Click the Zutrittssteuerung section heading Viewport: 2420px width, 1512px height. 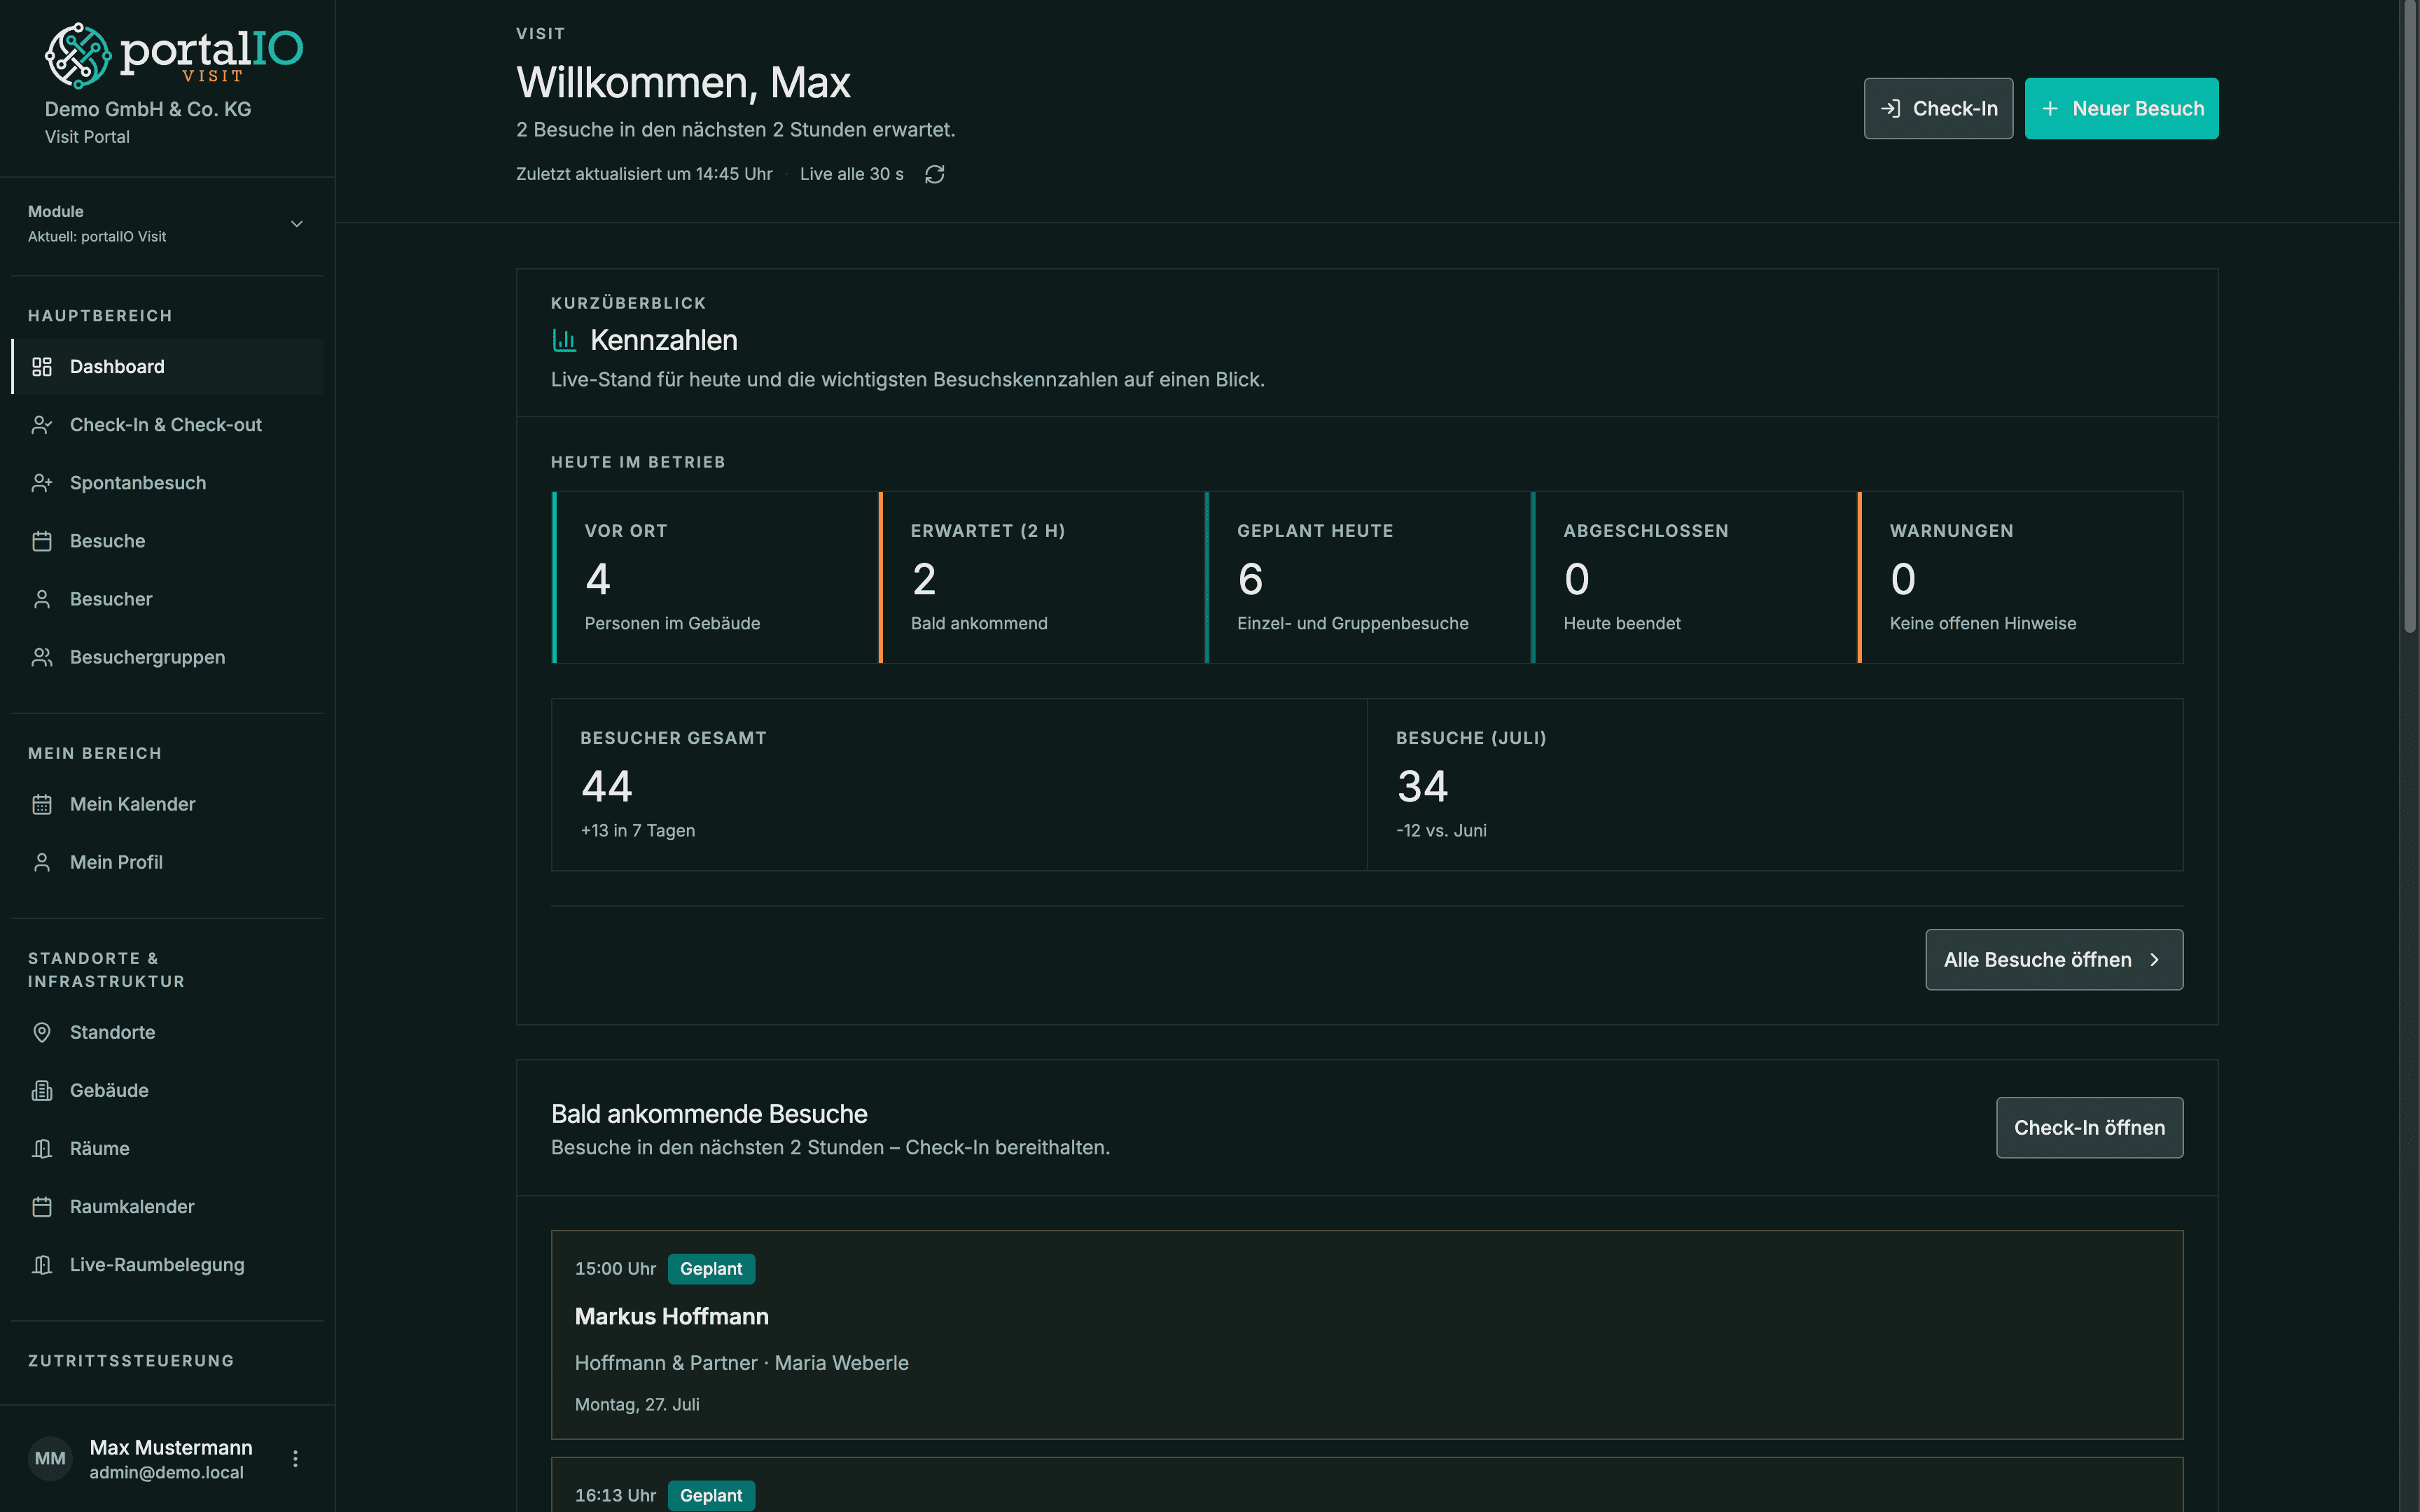pyautogui.click(x=131, y=1361)
